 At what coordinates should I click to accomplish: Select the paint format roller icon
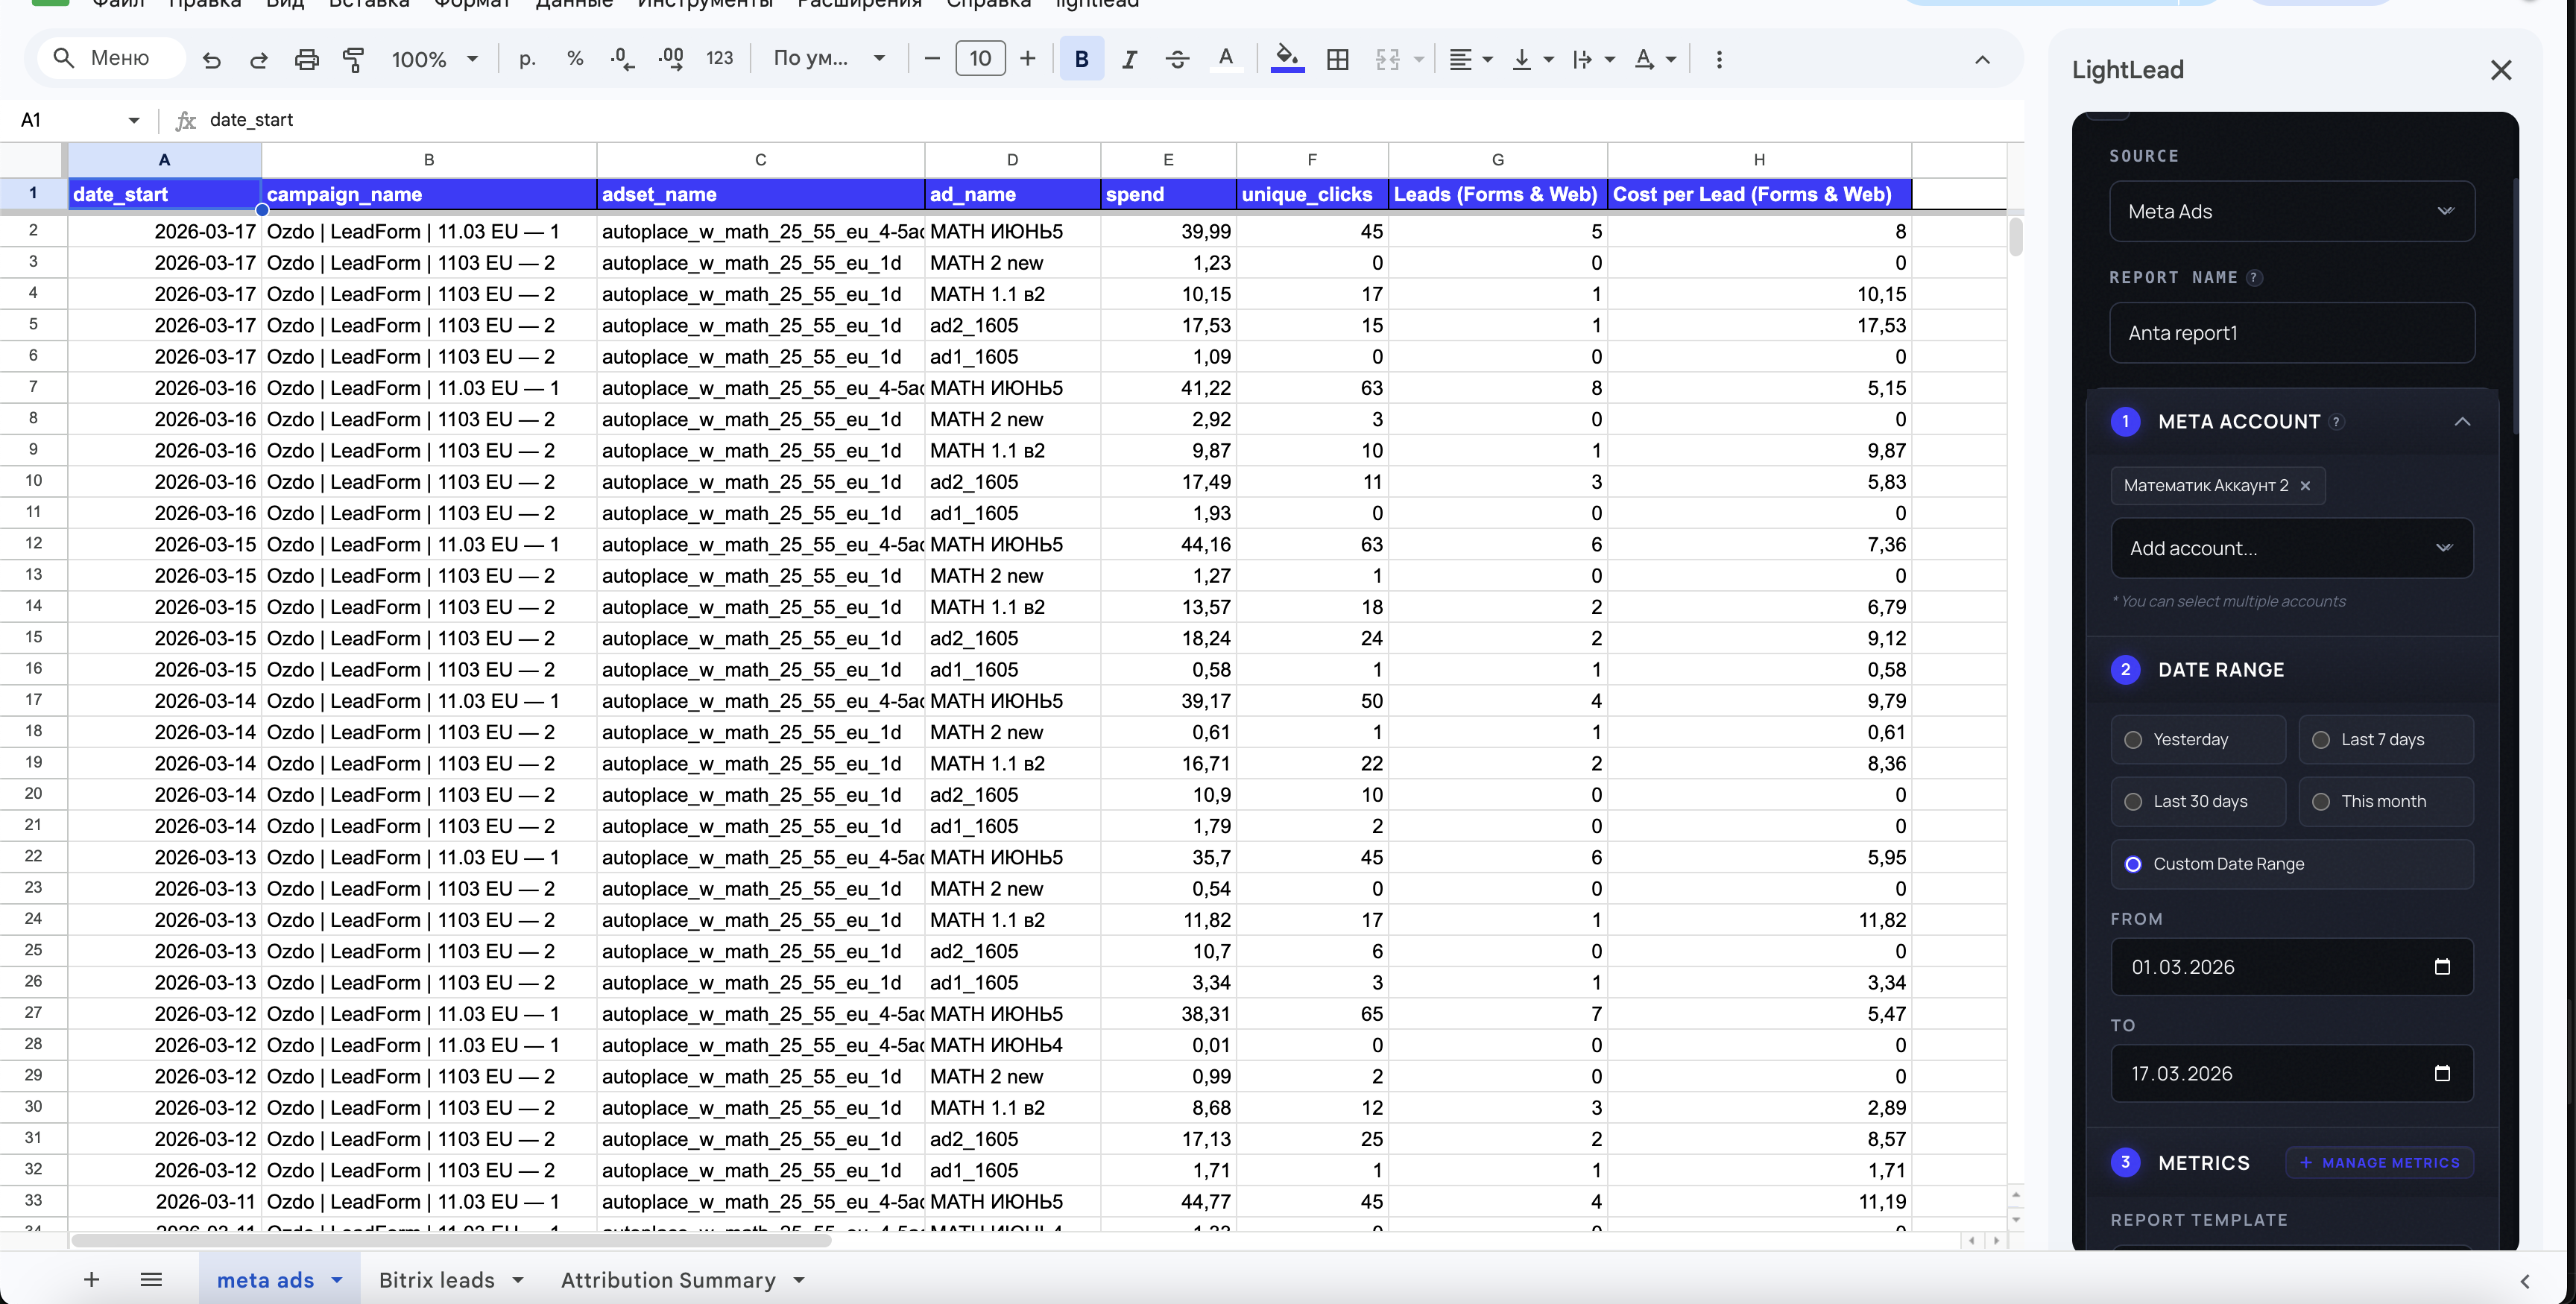(x=353, y=60)
